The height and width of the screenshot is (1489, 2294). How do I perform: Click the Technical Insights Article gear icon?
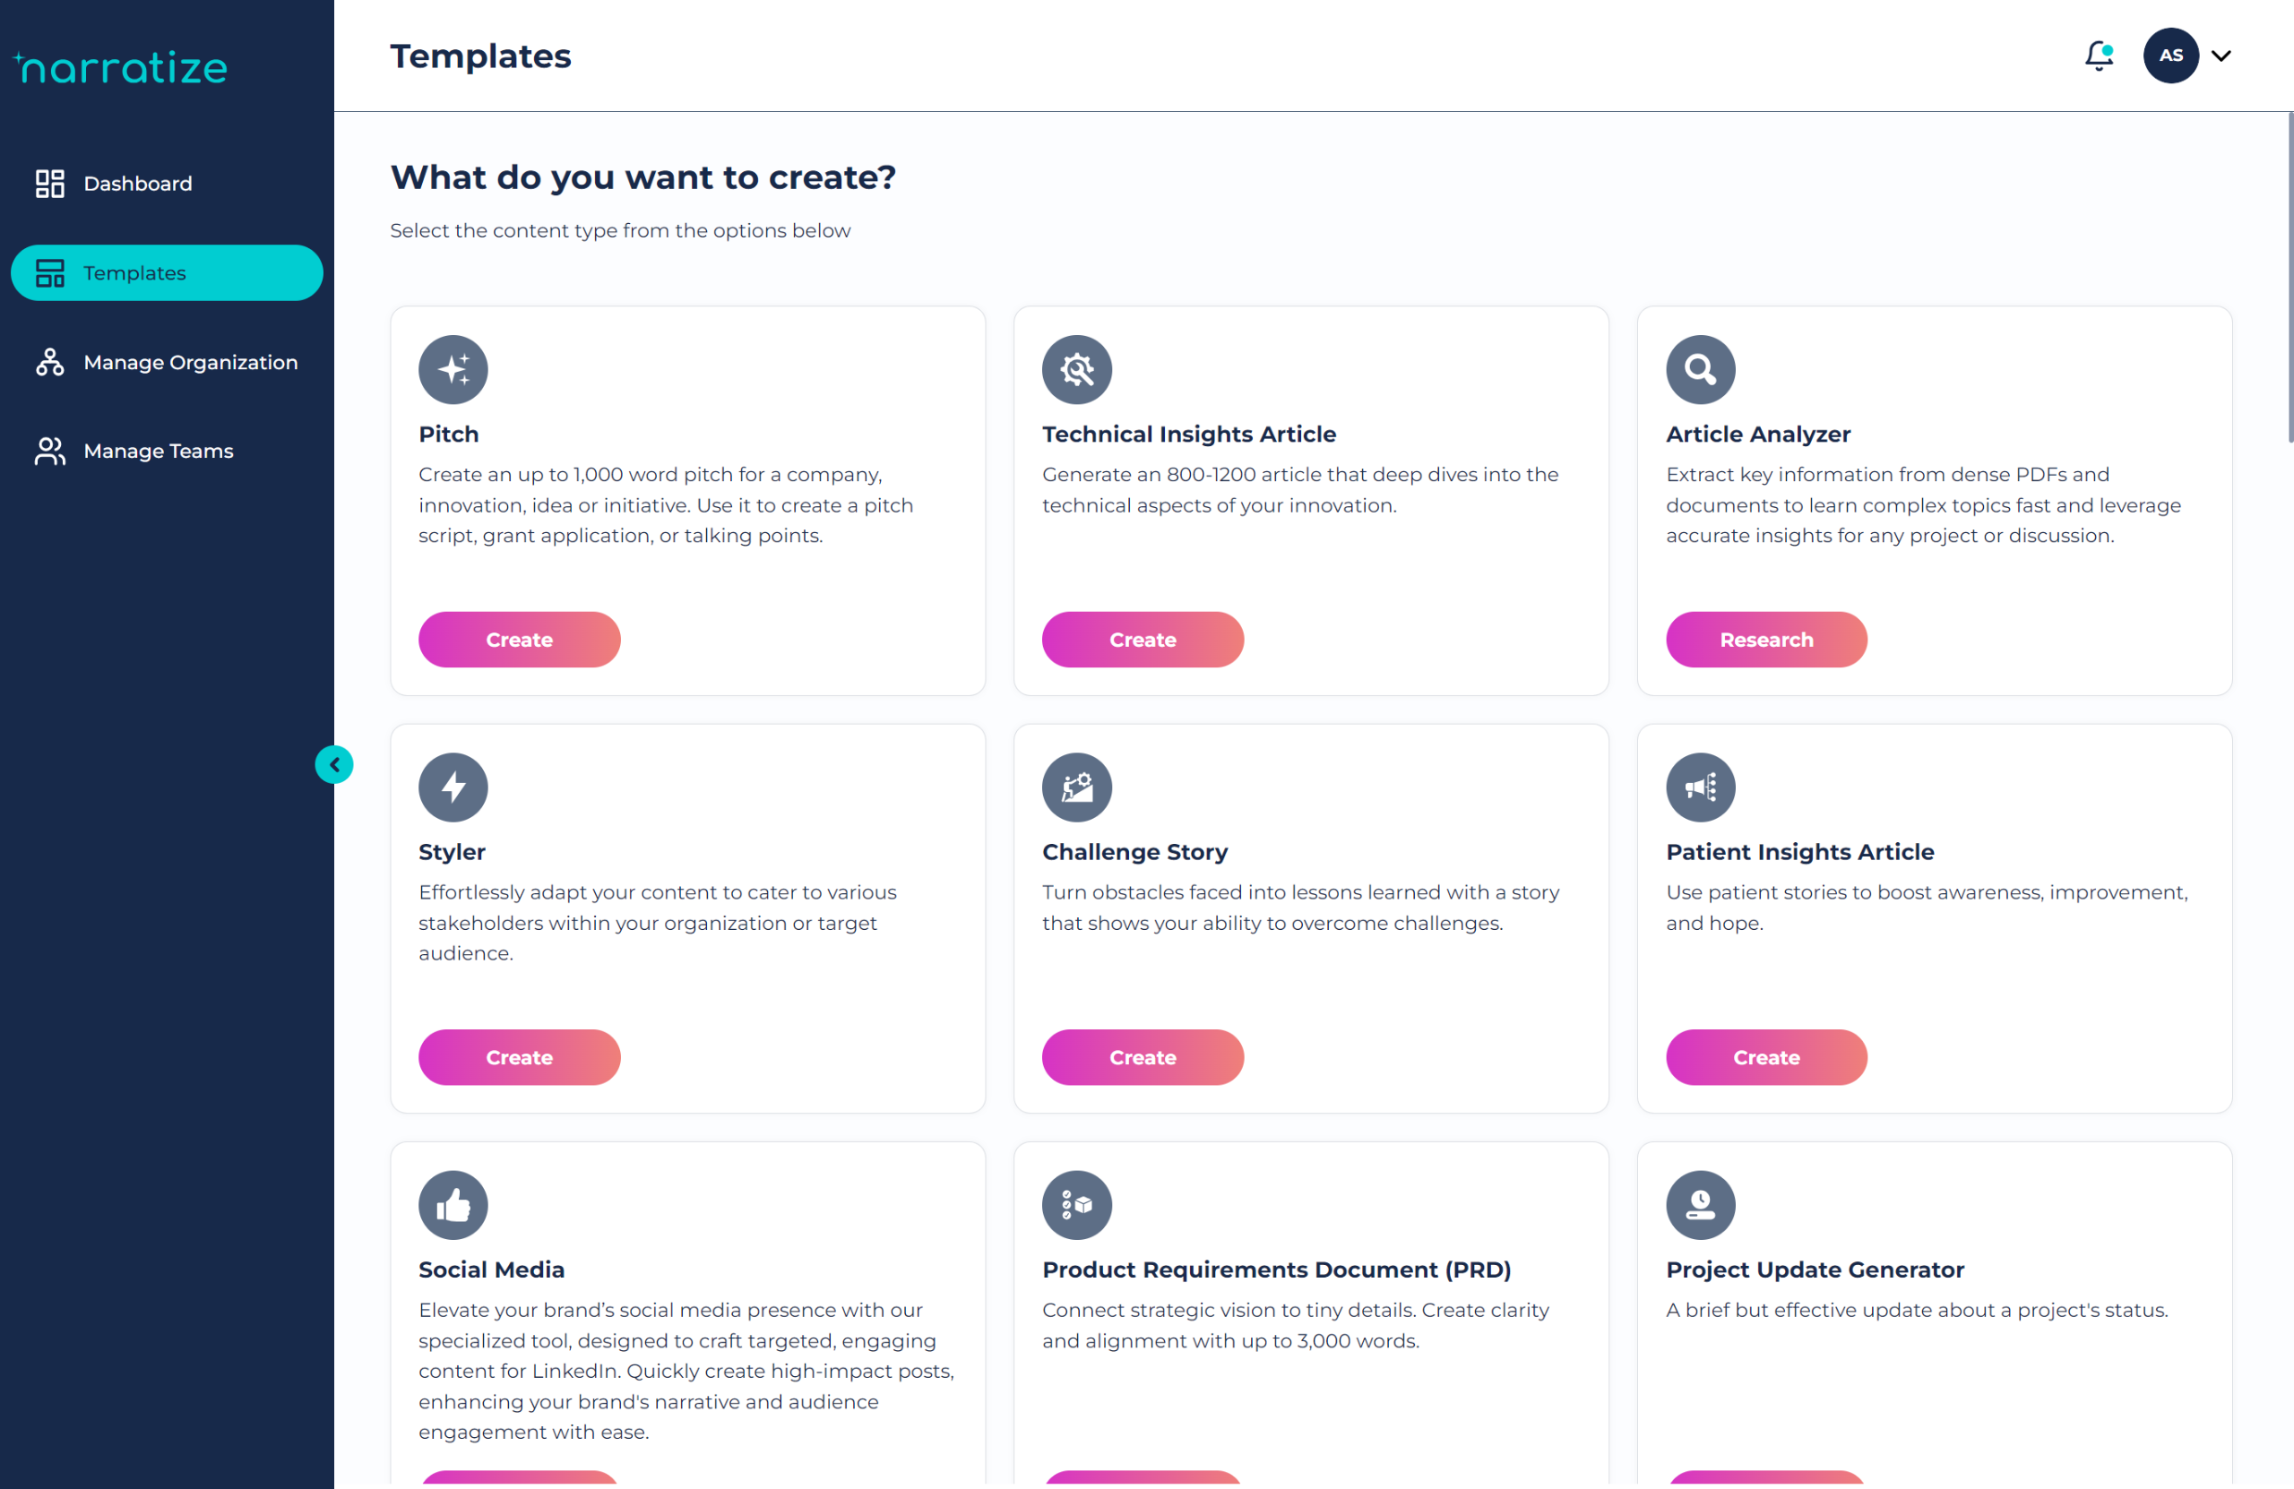coord(1075,369)
